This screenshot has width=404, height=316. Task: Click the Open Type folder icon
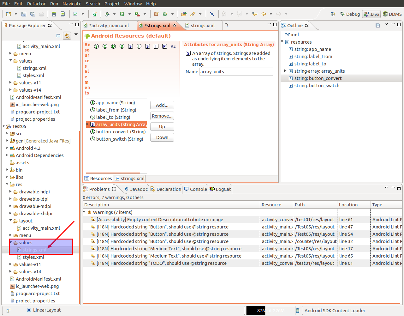[x=184, y=14]
